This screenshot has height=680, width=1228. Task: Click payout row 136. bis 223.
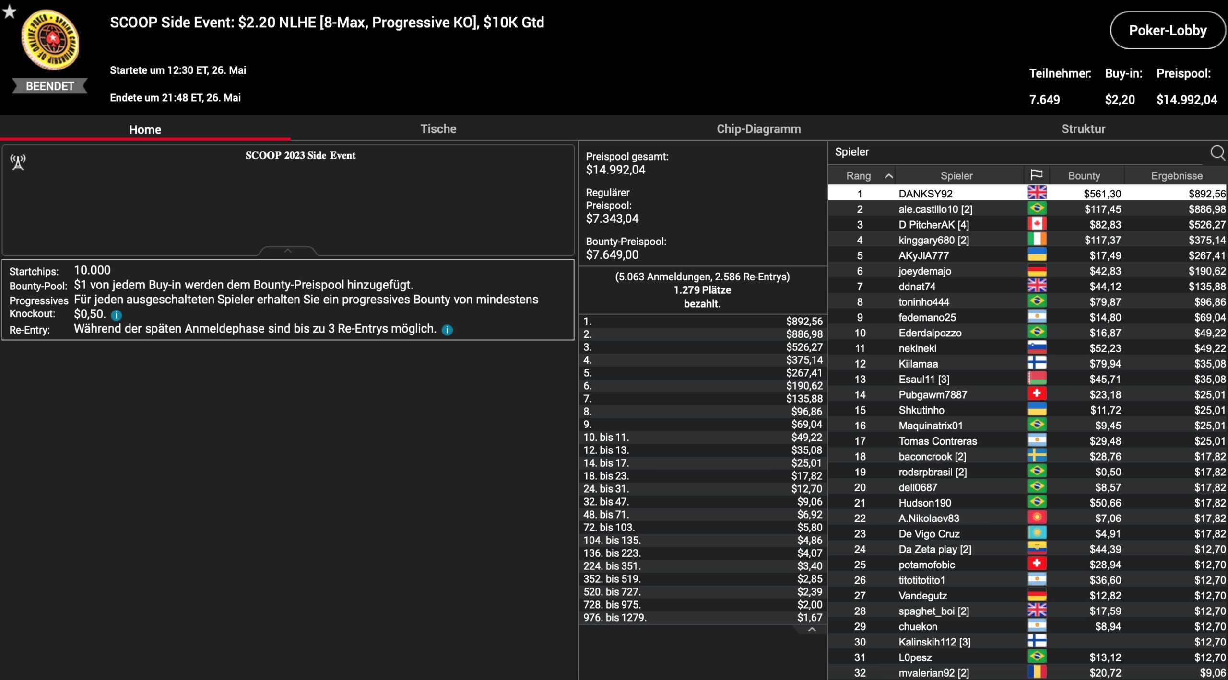pos(703,553)
